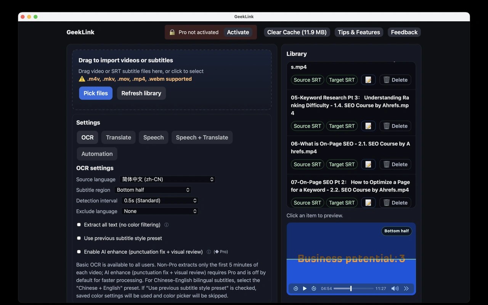This screenshot has width=488, height=305.
Task: Click the Bottom half badge on preview
Action: (396, 231)
